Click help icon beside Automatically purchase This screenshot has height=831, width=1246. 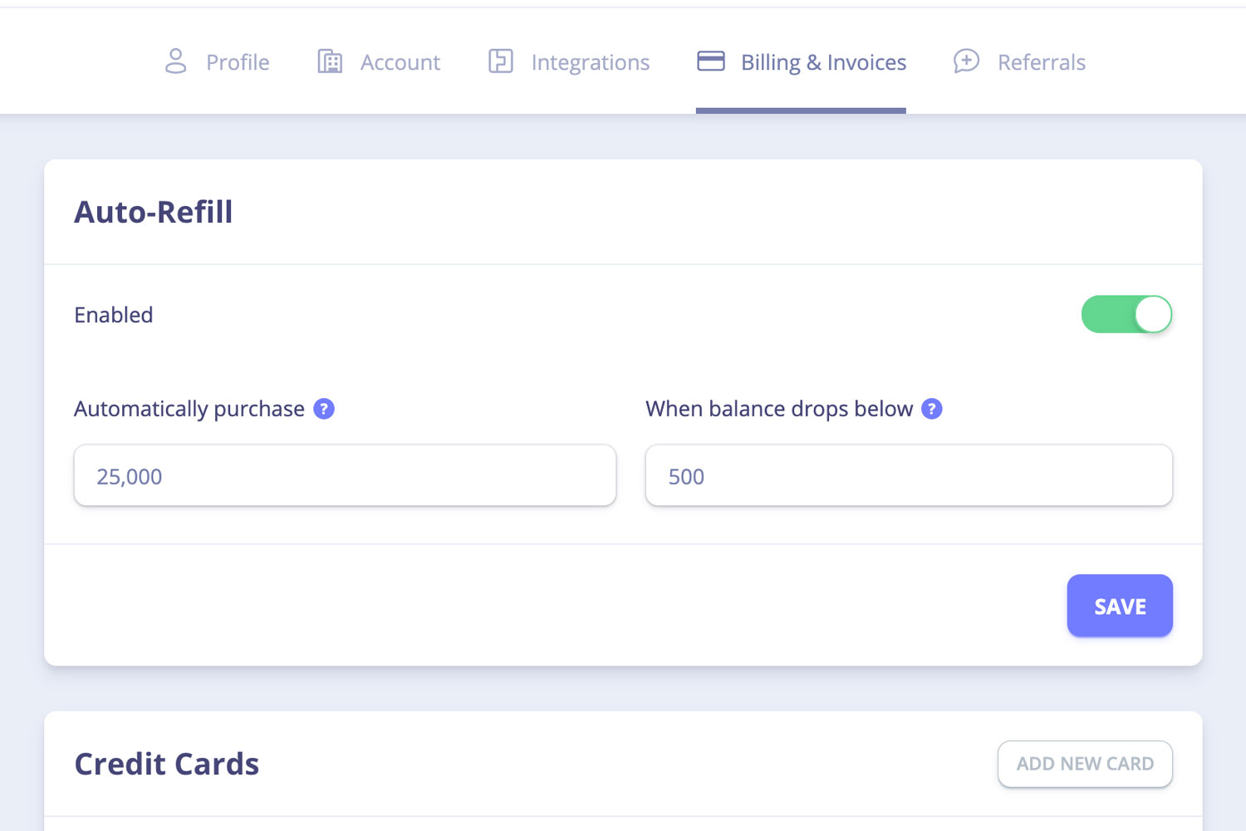324,409
